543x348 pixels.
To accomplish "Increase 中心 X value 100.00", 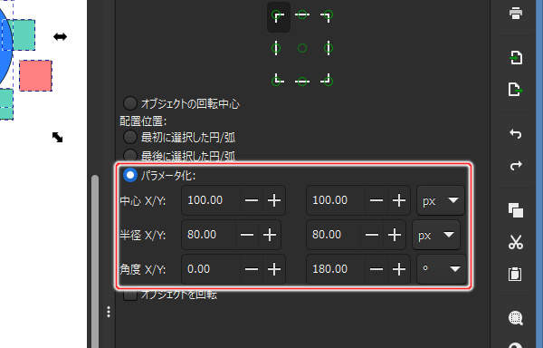I will pyautogui.click(x=274, y=200).
